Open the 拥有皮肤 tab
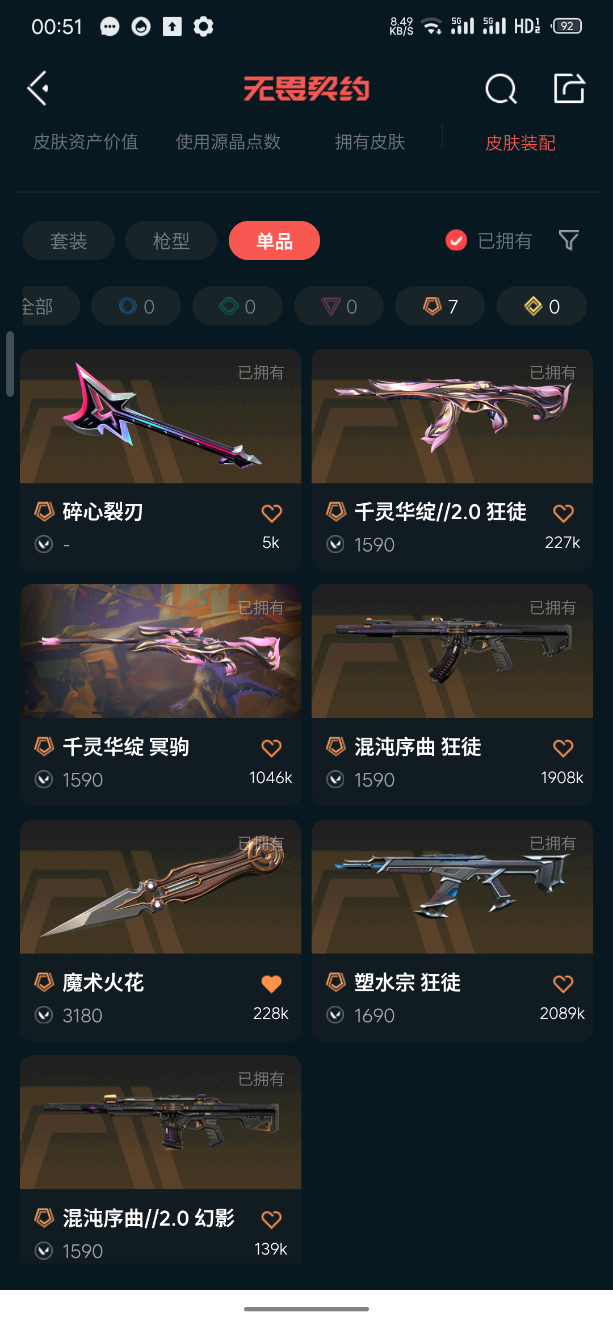613x1329 pixels. point(370,142)
